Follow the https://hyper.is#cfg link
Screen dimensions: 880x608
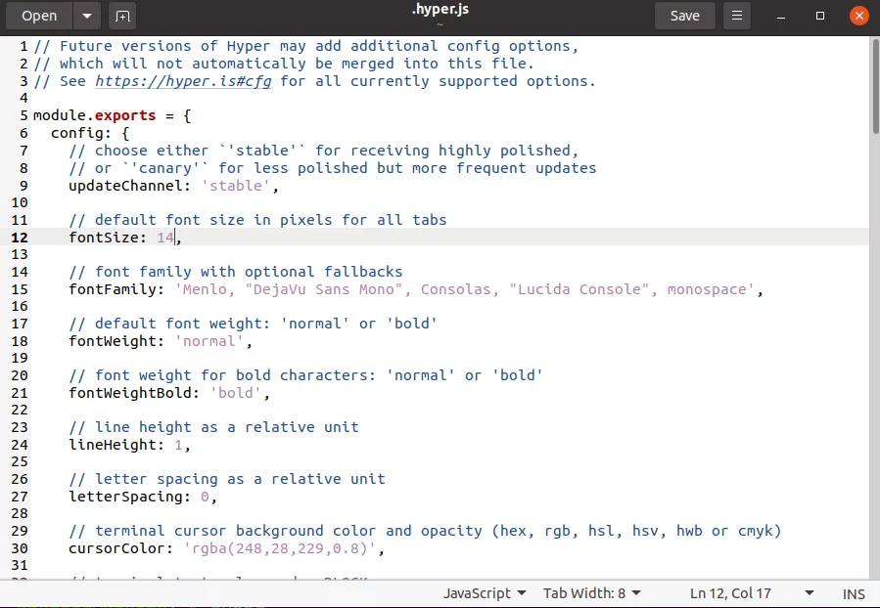click(183, 81)
